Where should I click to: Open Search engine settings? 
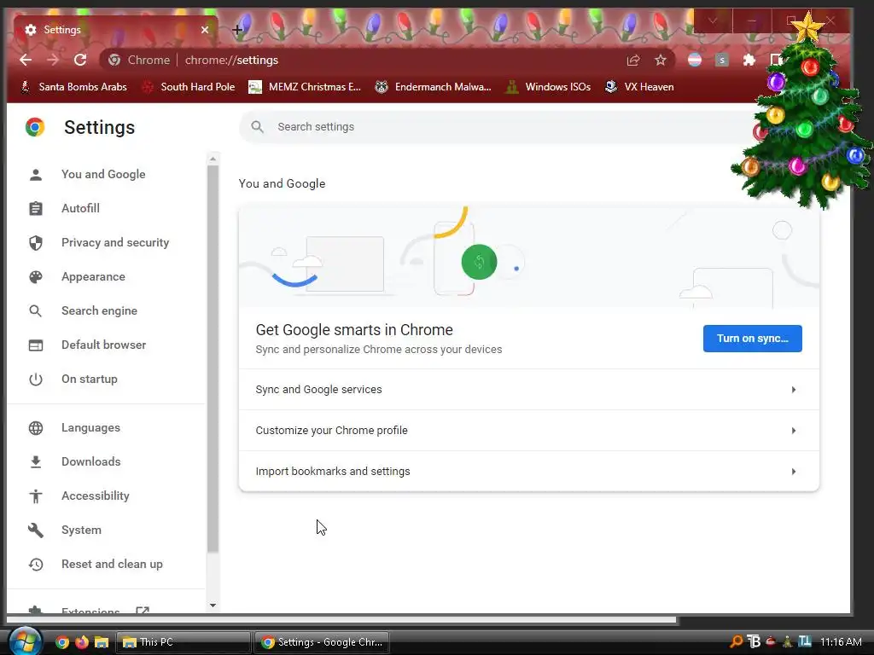pyautogui.click(x=99, y=310)
